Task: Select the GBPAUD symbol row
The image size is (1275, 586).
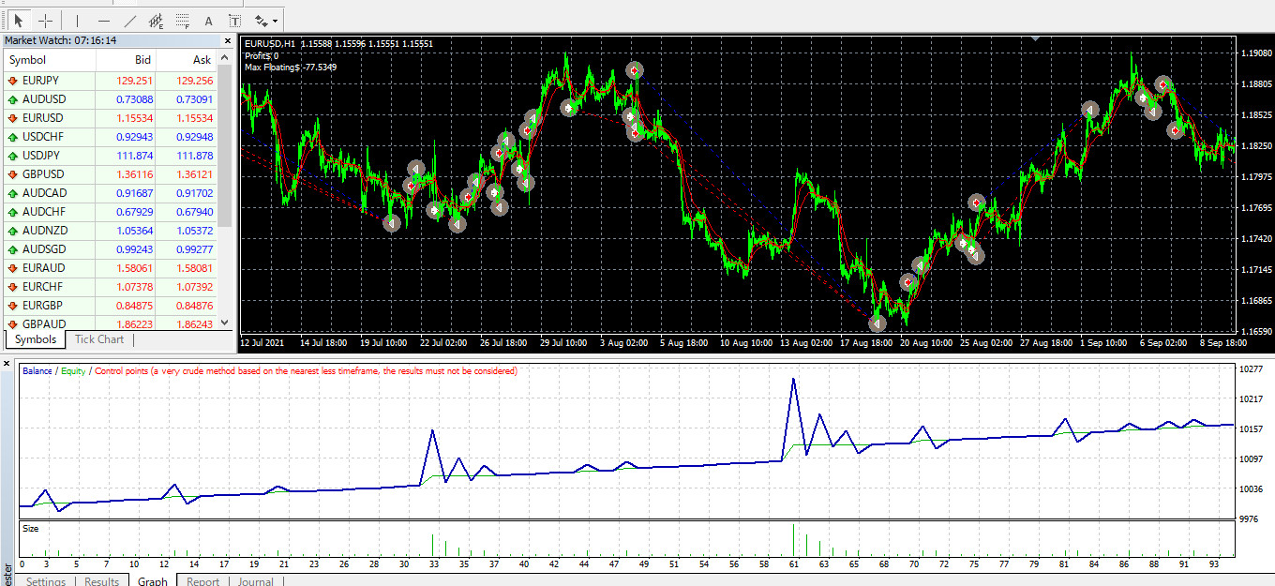Action: (110, 323)
